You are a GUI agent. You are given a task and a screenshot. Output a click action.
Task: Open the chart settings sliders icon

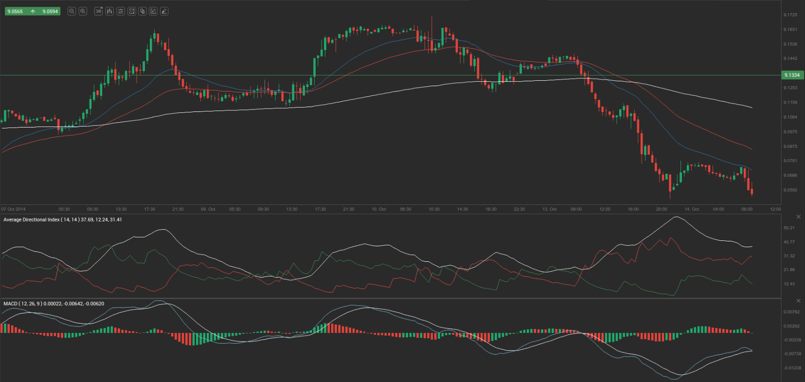[x=121, y=11]
